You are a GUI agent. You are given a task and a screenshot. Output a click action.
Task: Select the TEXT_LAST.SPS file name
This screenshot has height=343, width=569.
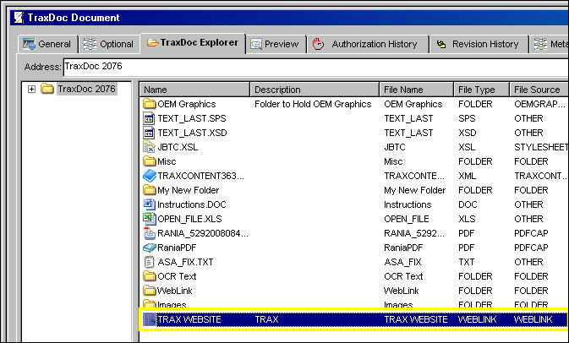pyautogui.click(x=192, y=118)
